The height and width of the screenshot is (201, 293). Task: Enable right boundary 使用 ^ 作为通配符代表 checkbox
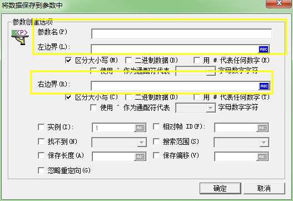(93, 107)
